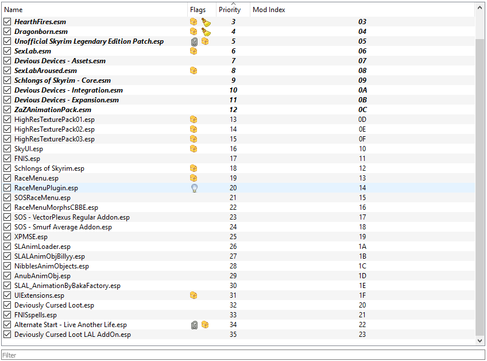Click the archive icon for HighResTexturePack01.esp

[194, 120]
